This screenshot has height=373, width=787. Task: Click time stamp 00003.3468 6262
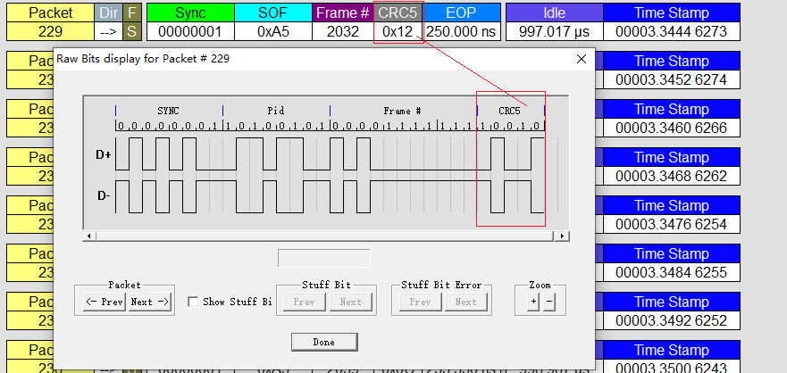(671, 176)
